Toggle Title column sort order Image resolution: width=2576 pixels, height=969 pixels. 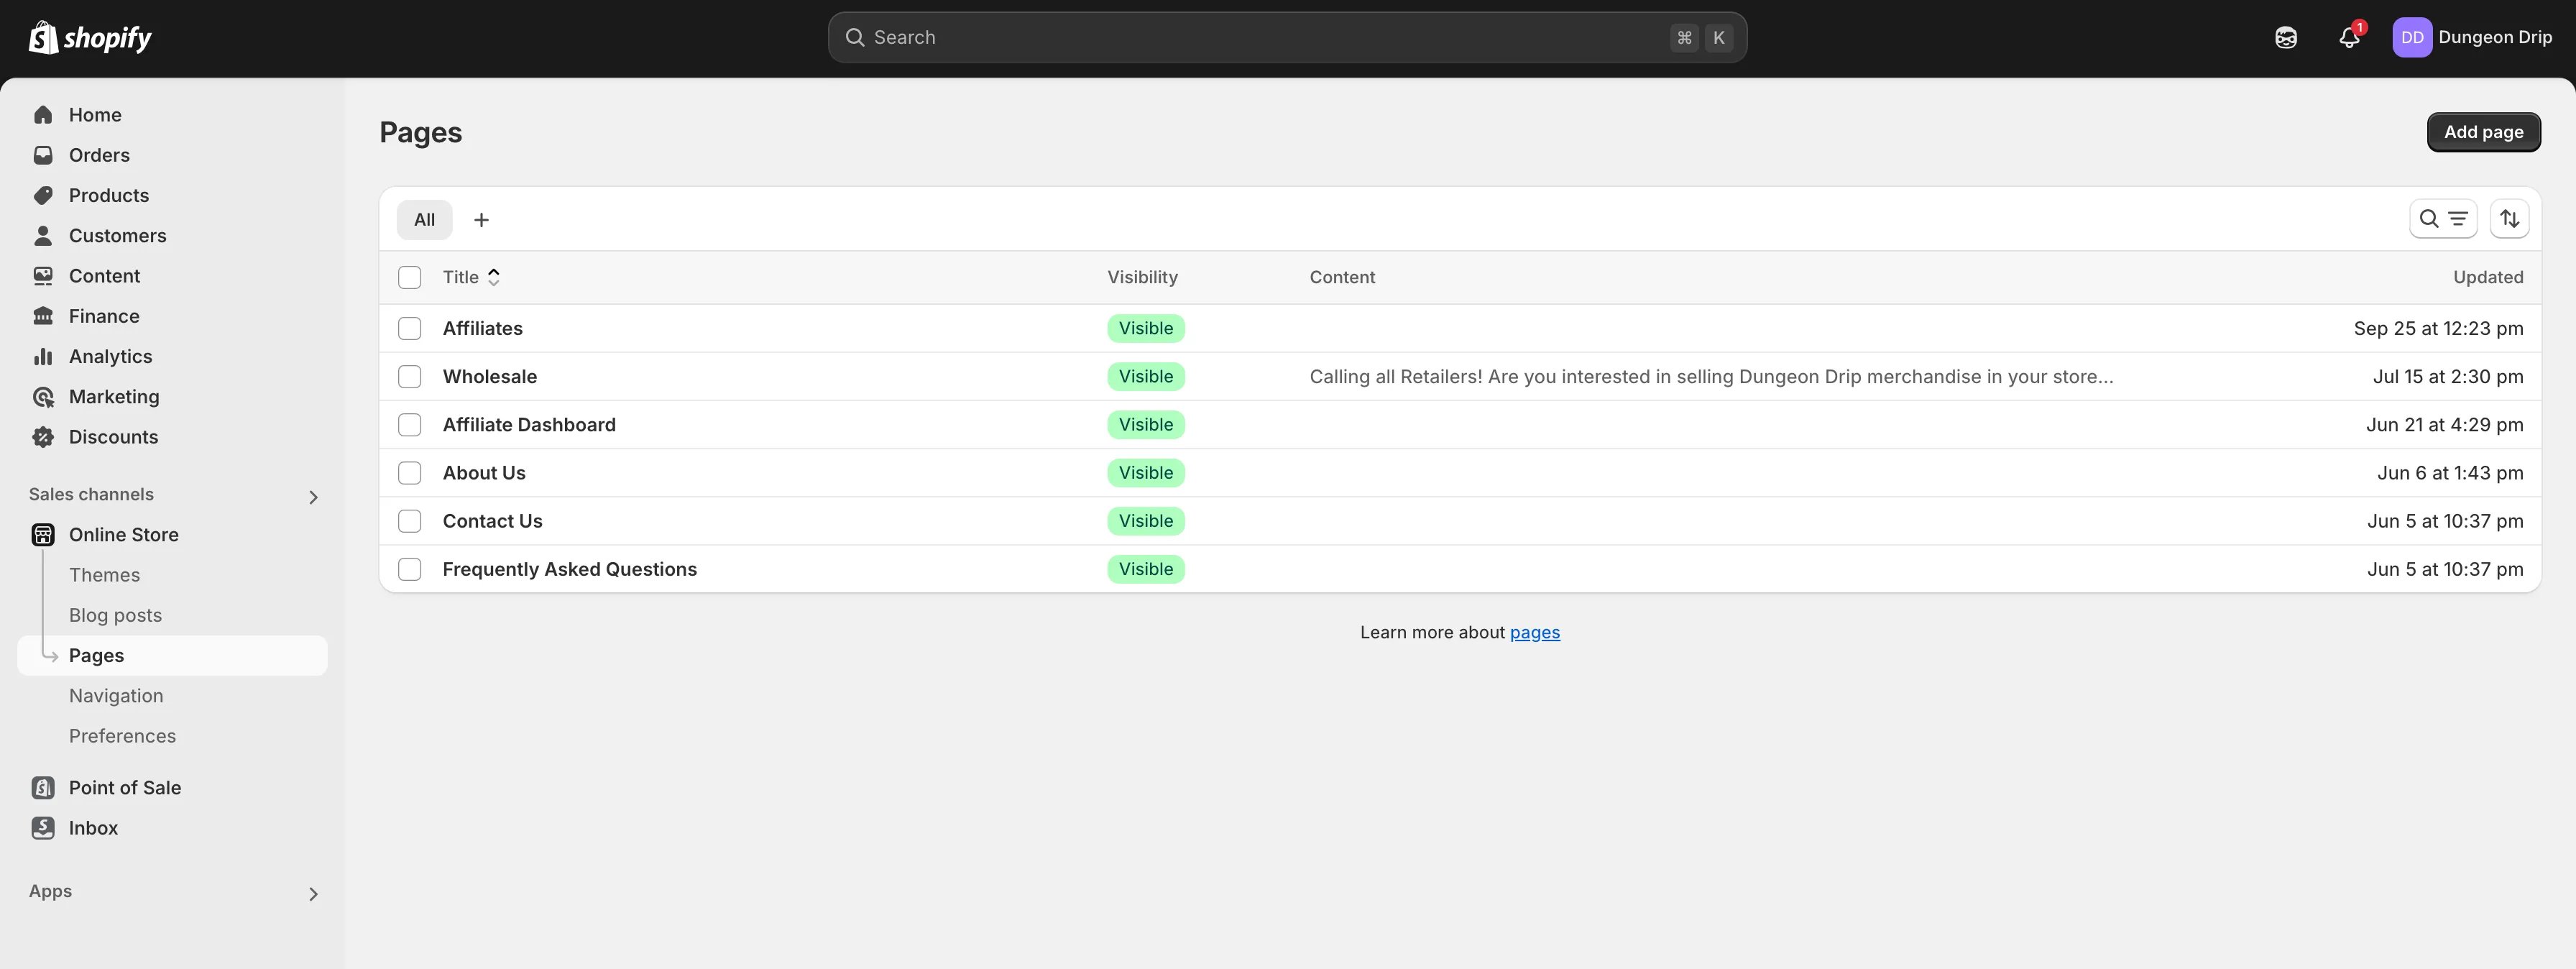492,277
